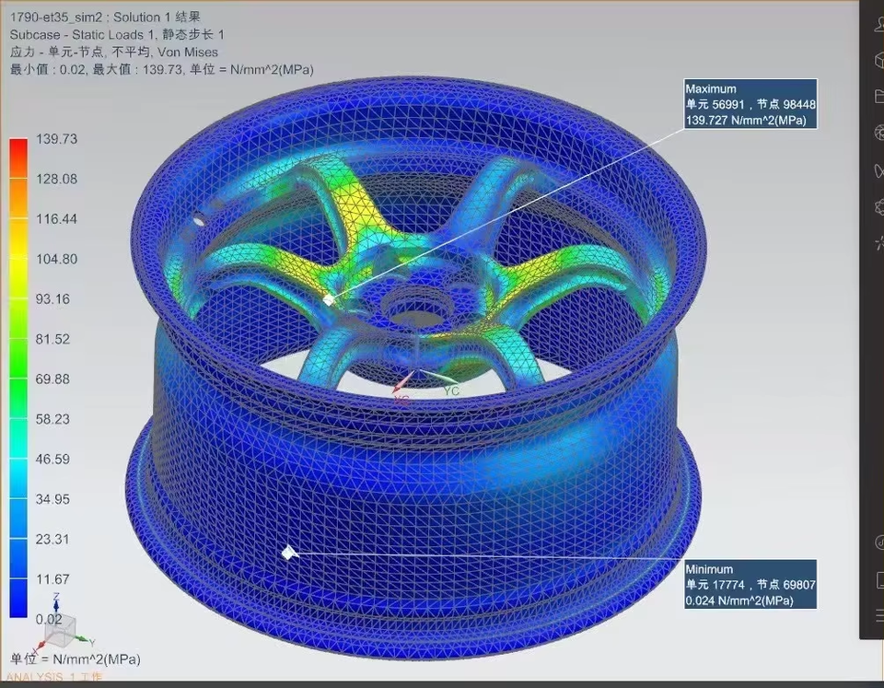This screenshot has width=884, height=688.
Task: Click the sparkle icon in right sidebar
Action: click(878, 244)
